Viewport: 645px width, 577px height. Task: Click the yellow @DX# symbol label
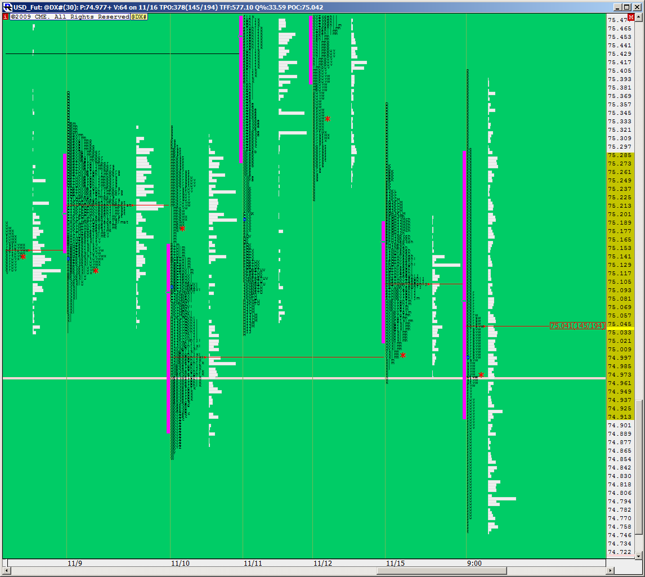tap(140, 17)
